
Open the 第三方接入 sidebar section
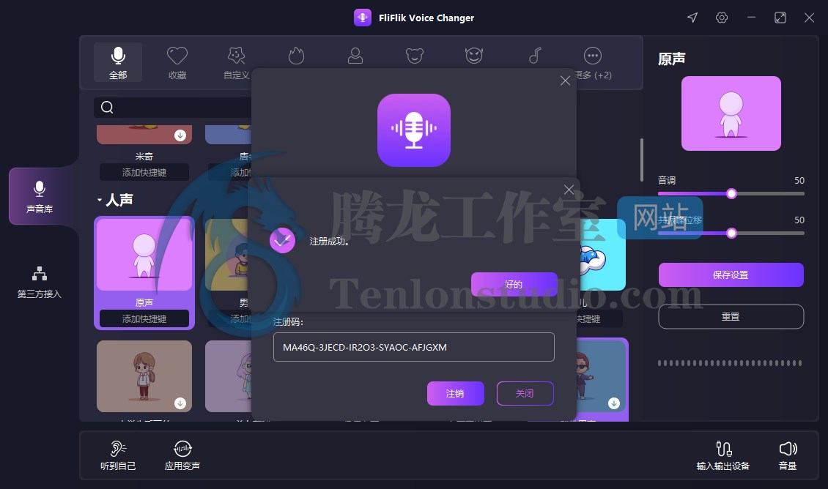click(40, 283)
